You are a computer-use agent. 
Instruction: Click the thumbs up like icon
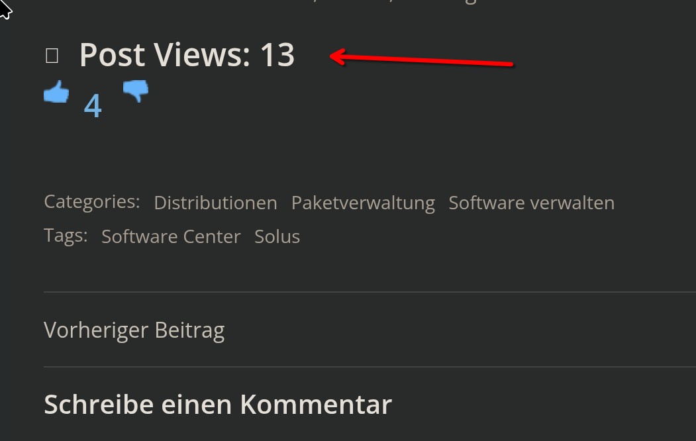point(56,91)
